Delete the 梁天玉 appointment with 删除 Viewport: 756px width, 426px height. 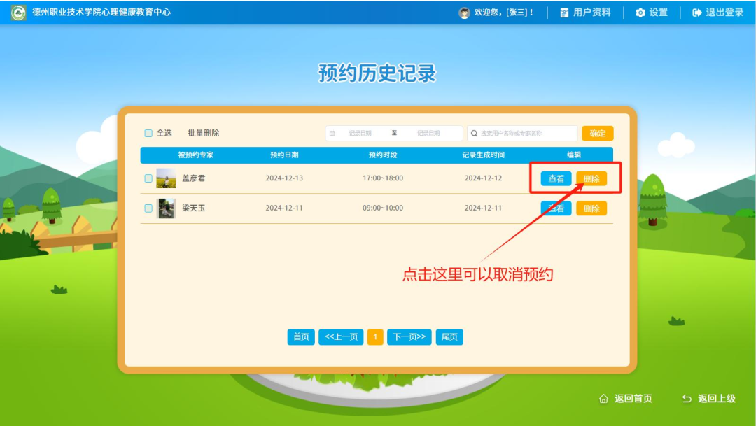[x=591, y=208]
